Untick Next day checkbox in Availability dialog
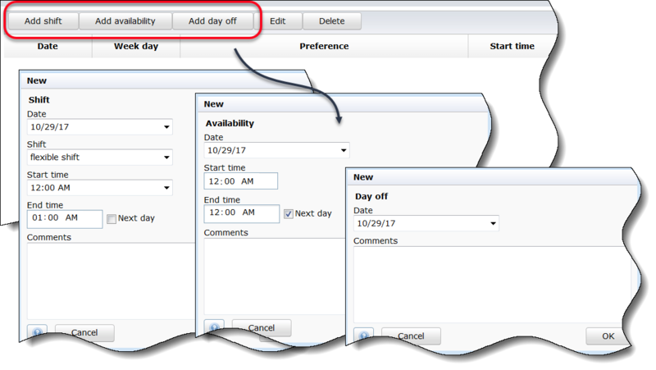Screen dimensions: 656x370 coord(289,214)
